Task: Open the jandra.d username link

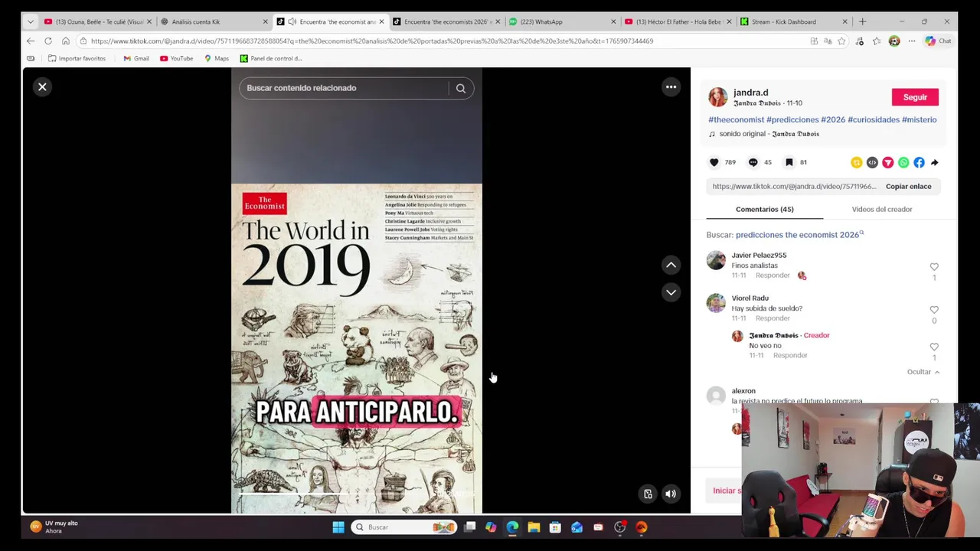Action: [x=750, y=93]
